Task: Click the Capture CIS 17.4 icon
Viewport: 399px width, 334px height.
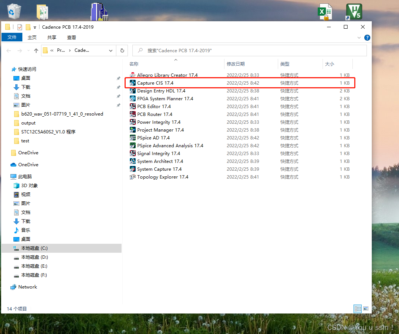Action: point(133,83)
